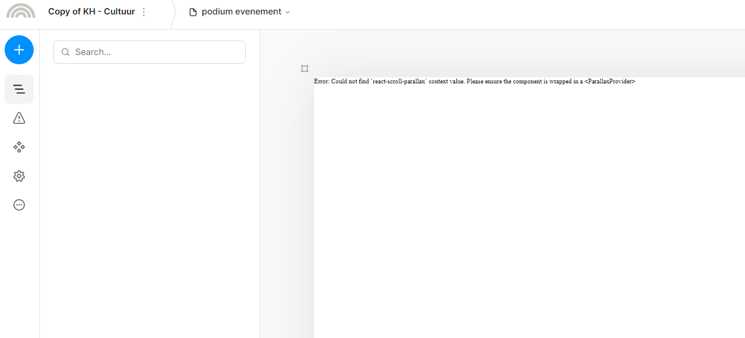This screenshot has width=745, height=338.
Task: Click the empty outline panel below search
Action: click(x=149, y=197)
